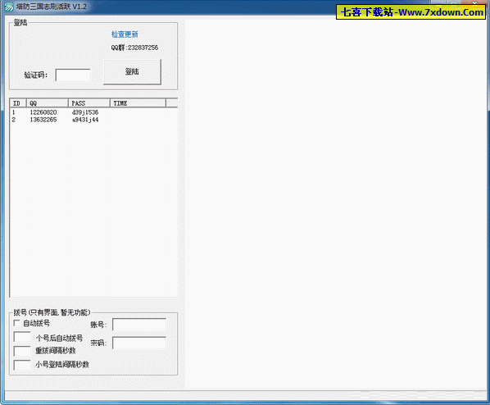
Task: Click the 账号 input field
Action: (x=139, y=325)
